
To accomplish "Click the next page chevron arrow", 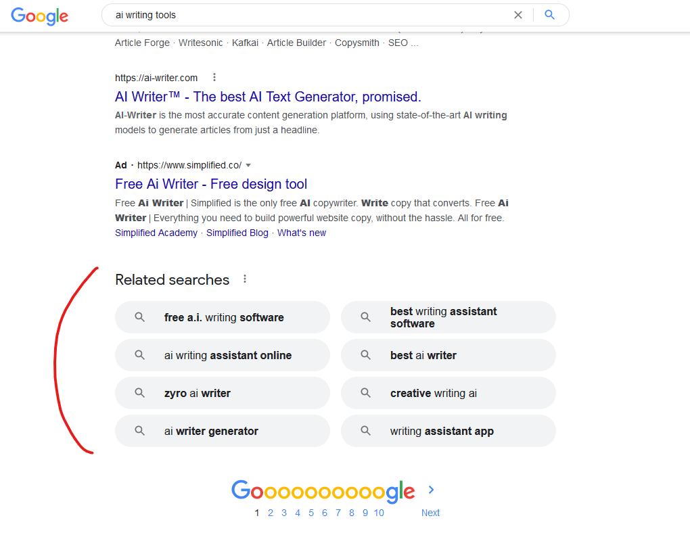I will (x=432, y=490).
